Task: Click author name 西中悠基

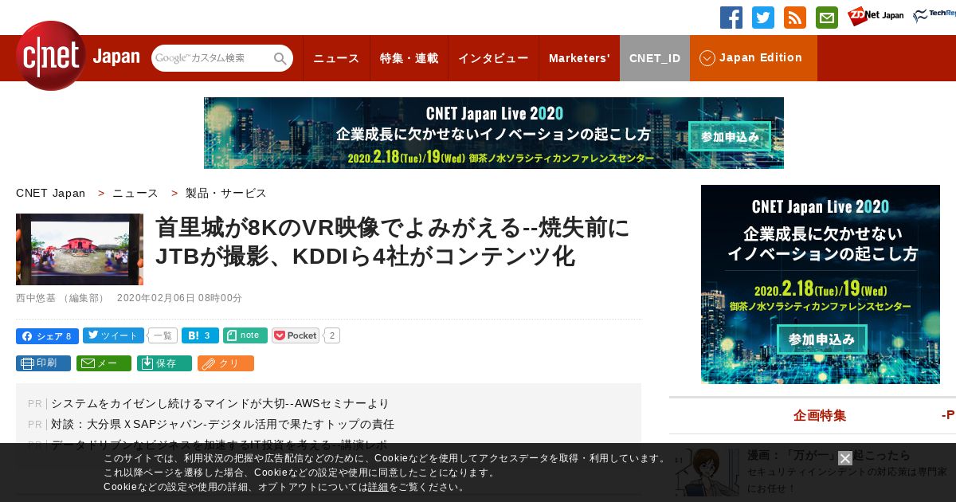Action: [36, 298]
